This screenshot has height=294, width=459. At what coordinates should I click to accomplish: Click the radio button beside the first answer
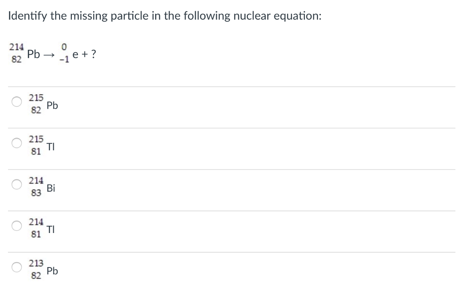point(16,102)
